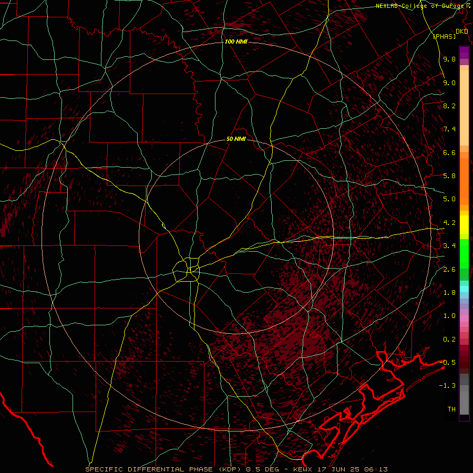473x473 pixels.
Task: Click the 100 NMI range ring label
Action: click(x=236, y=42)
